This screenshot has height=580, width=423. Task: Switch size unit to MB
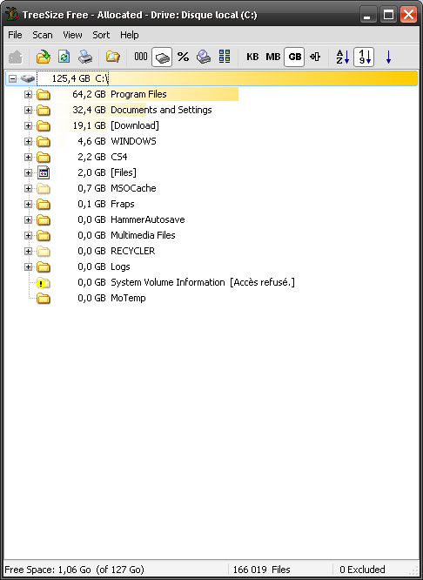273,57
